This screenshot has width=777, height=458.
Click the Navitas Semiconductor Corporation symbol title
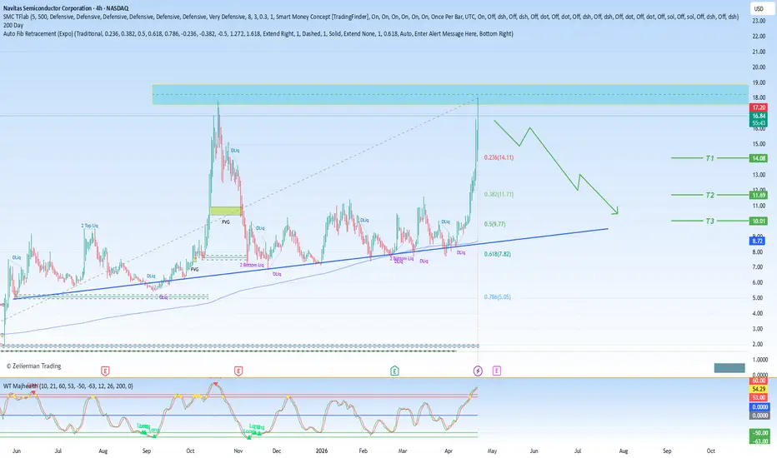pyautogui.click(x=66, y=8)
